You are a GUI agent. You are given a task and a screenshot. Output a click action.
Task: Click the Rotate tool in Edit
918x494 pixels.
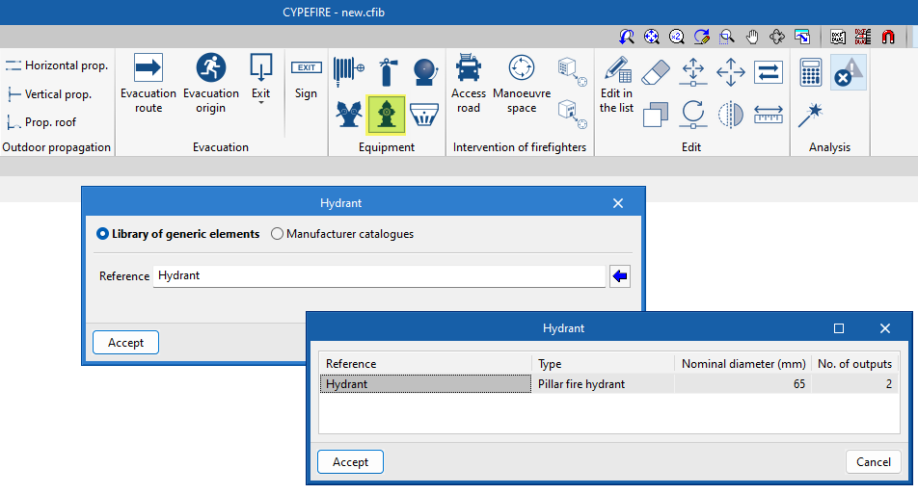click(x=692, y=114)
